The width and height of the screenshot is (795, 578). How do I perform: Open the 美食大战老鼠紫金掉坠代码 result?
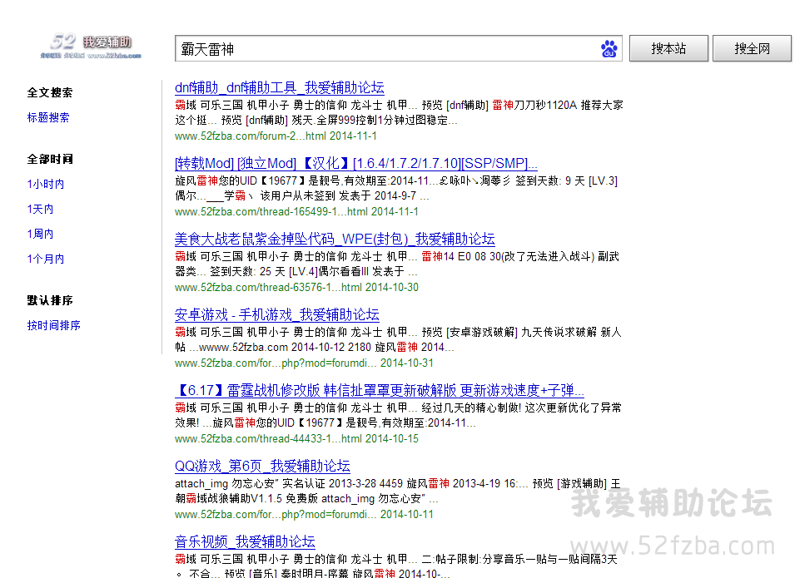click(334, 239)
